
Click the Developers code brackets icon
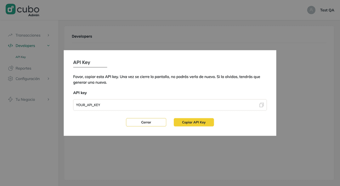click(x=10, y=46)
